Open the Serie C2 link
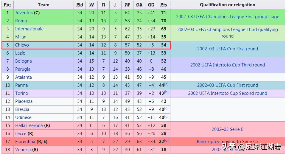The image size is (286, 155). coord(251,142)
